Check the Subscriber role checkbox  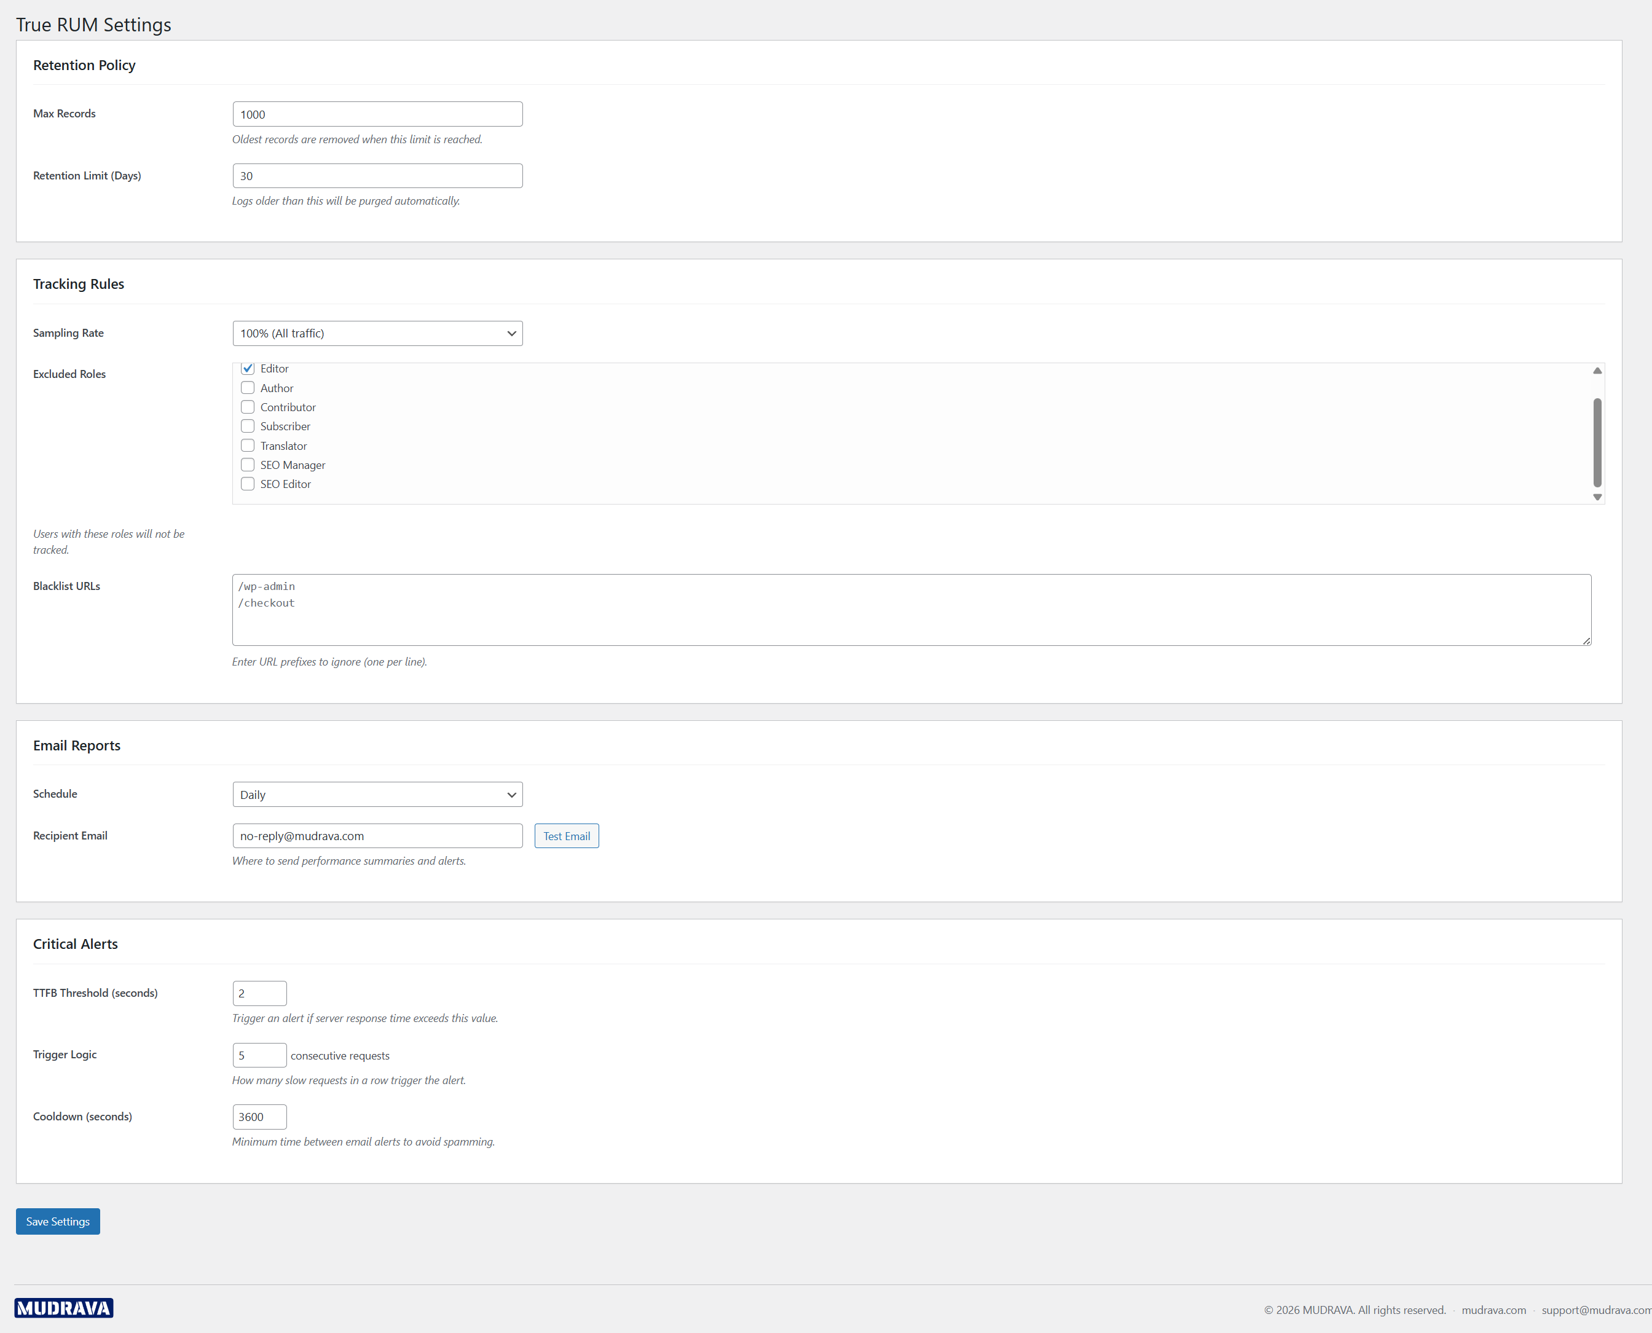pyautogui.click(x=247, y=426)
